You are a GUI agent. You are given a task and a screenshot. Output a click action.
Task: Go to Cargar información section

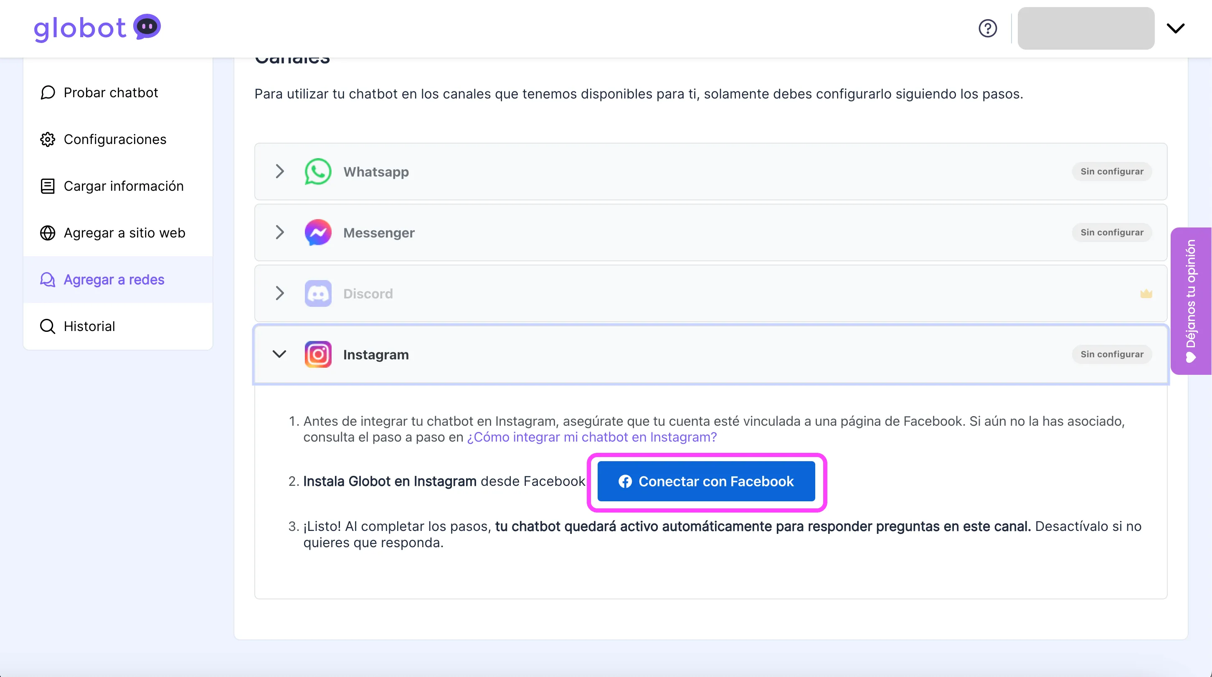(123, 186)
